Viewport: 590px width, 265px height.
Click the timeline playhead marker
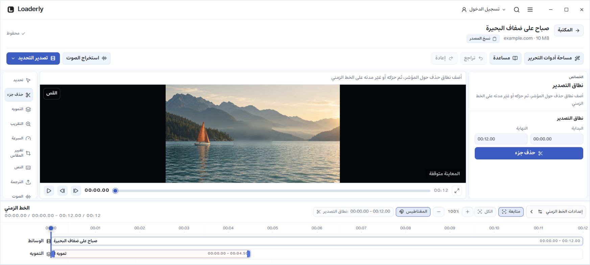point(51,228)
